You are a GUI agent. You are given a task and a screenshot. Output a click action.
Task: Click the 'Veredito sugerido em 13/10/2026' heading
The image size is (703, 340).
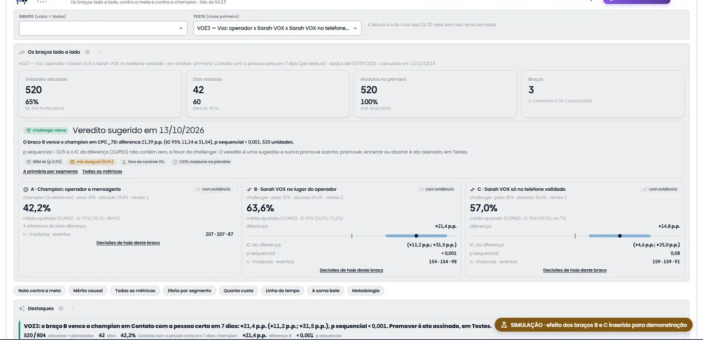click(138, 130)
